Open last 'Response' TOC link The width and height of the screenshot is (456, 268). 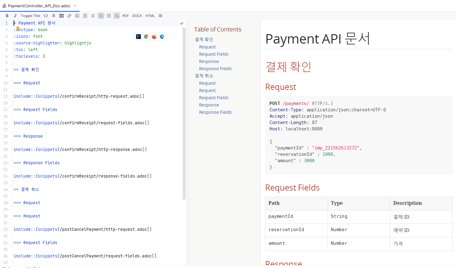(x=209, y=105)
